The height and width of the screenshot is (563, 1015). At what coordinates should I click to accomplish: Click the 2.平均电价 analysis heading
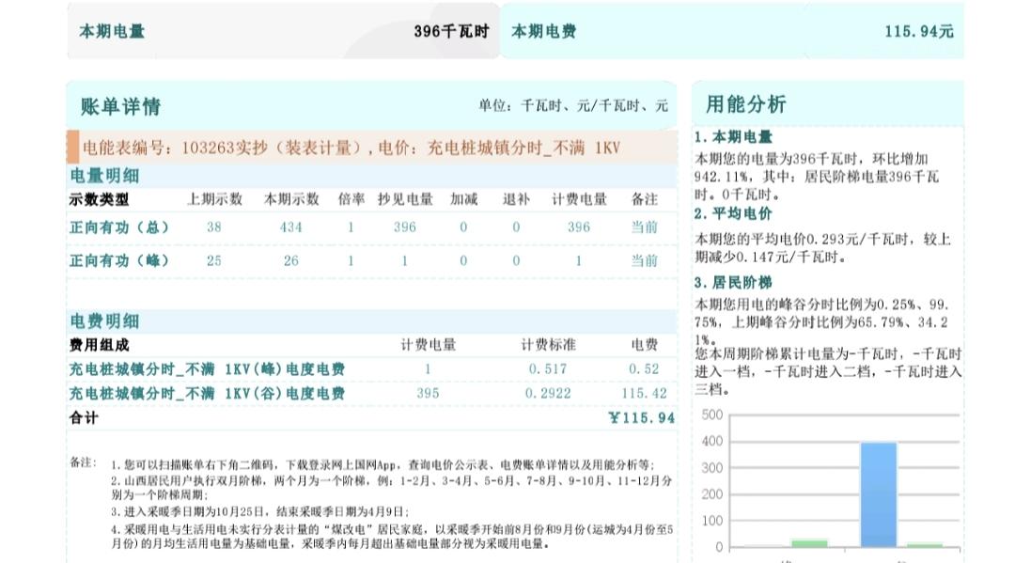pos(733,214)
